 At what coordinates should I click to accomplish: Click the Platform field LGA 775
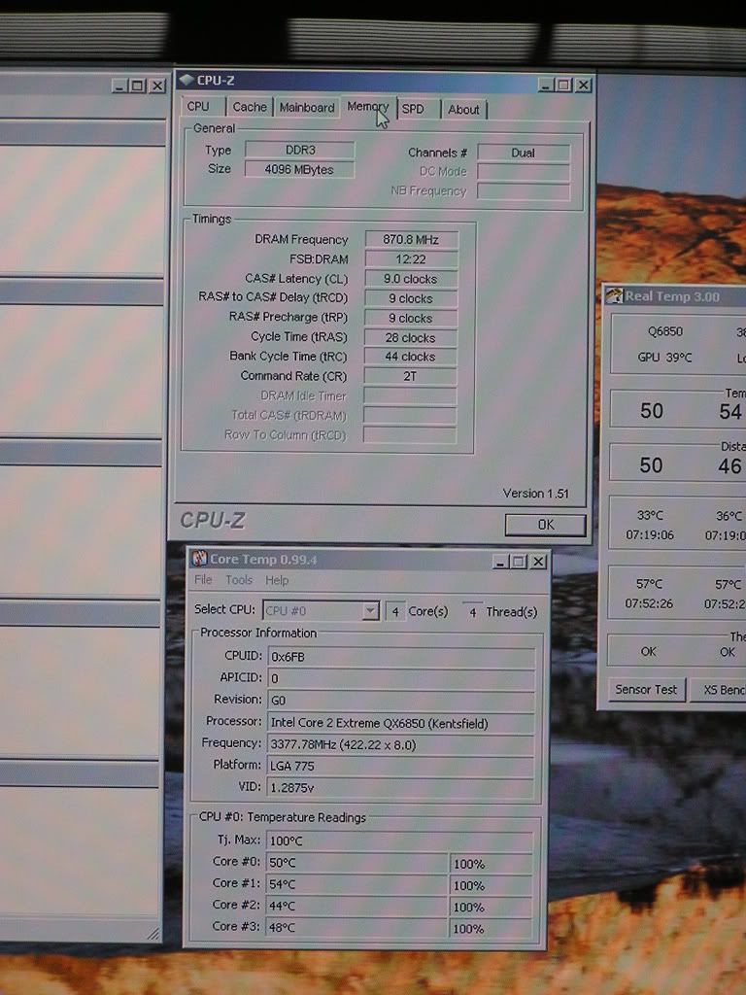401,766
